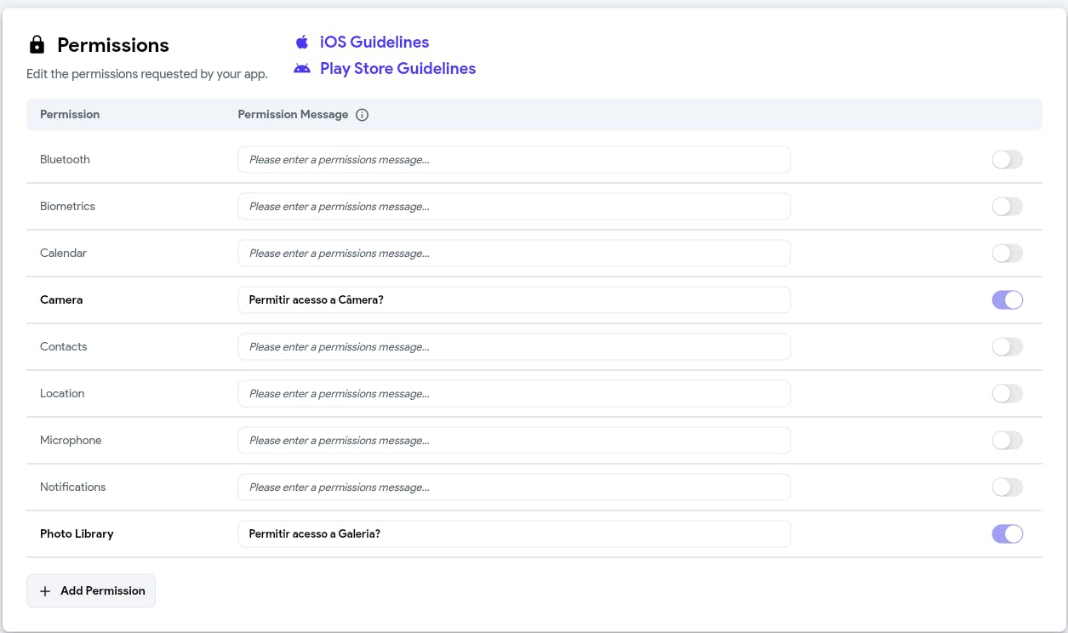Enable the Calendar permission toggle

tap(1007, 254)
